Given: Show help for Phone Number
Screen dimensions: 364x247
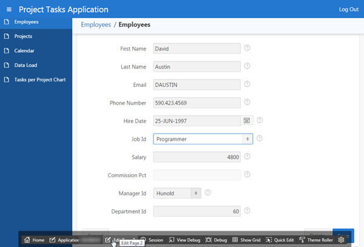Looking at the screenshot, I should (248, 102).
